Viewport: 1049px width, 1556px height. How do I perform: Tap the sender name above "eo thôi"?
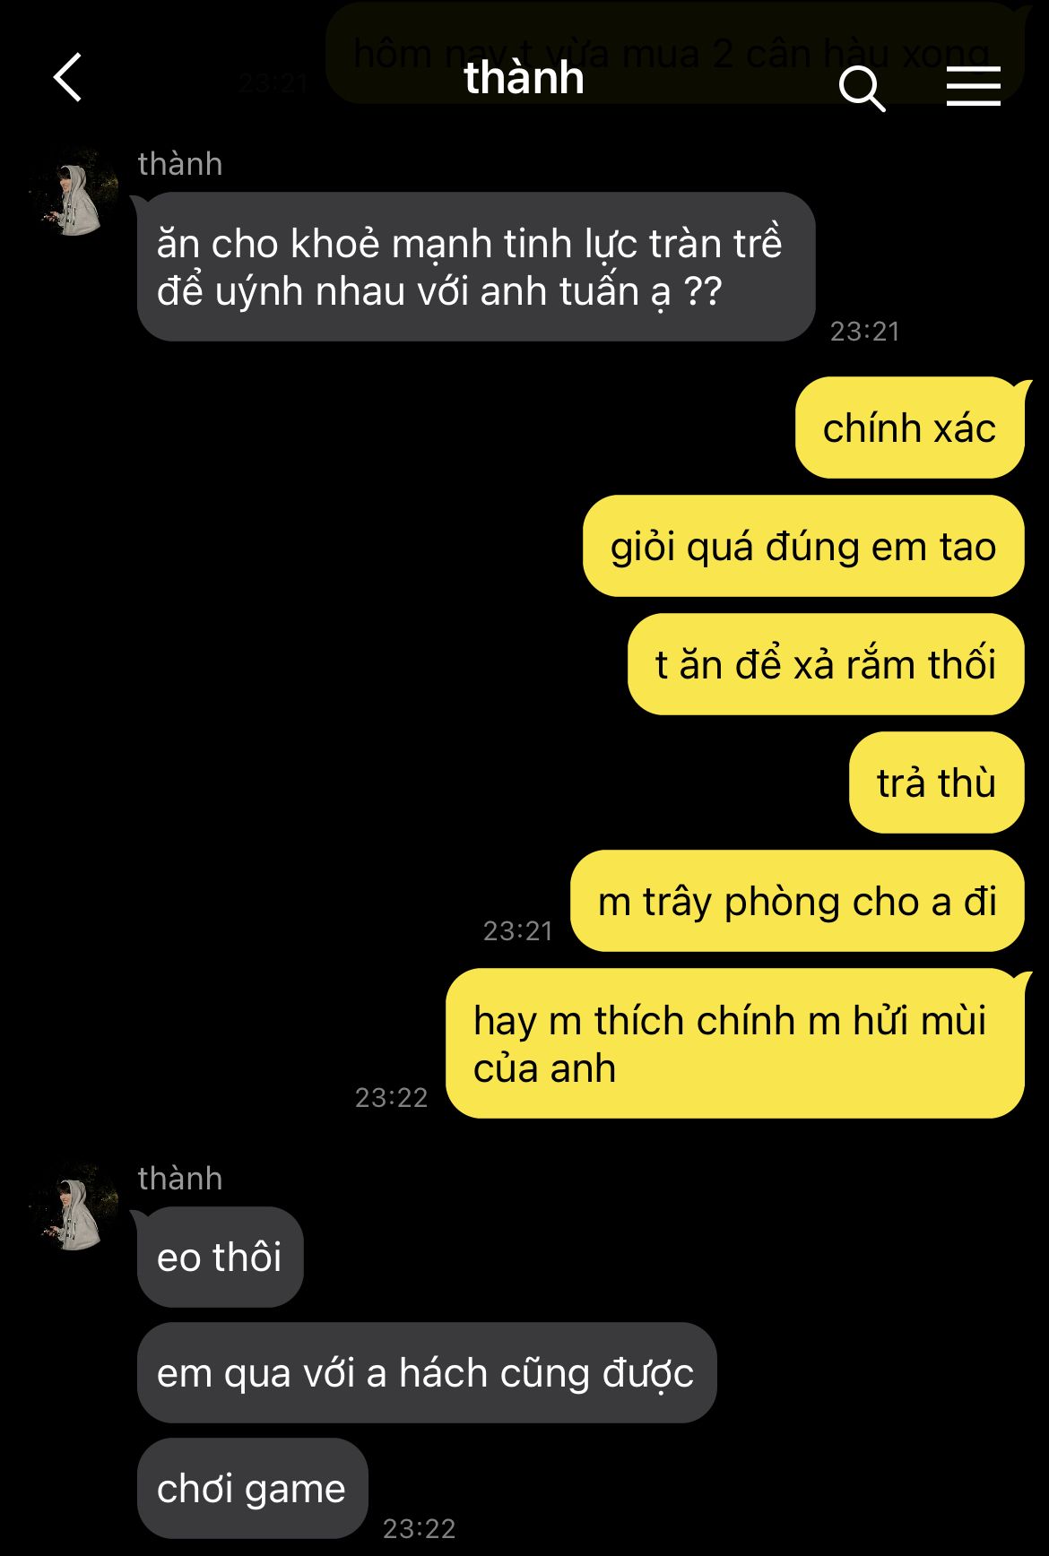pyautogui.click(x=180, y=1179)
